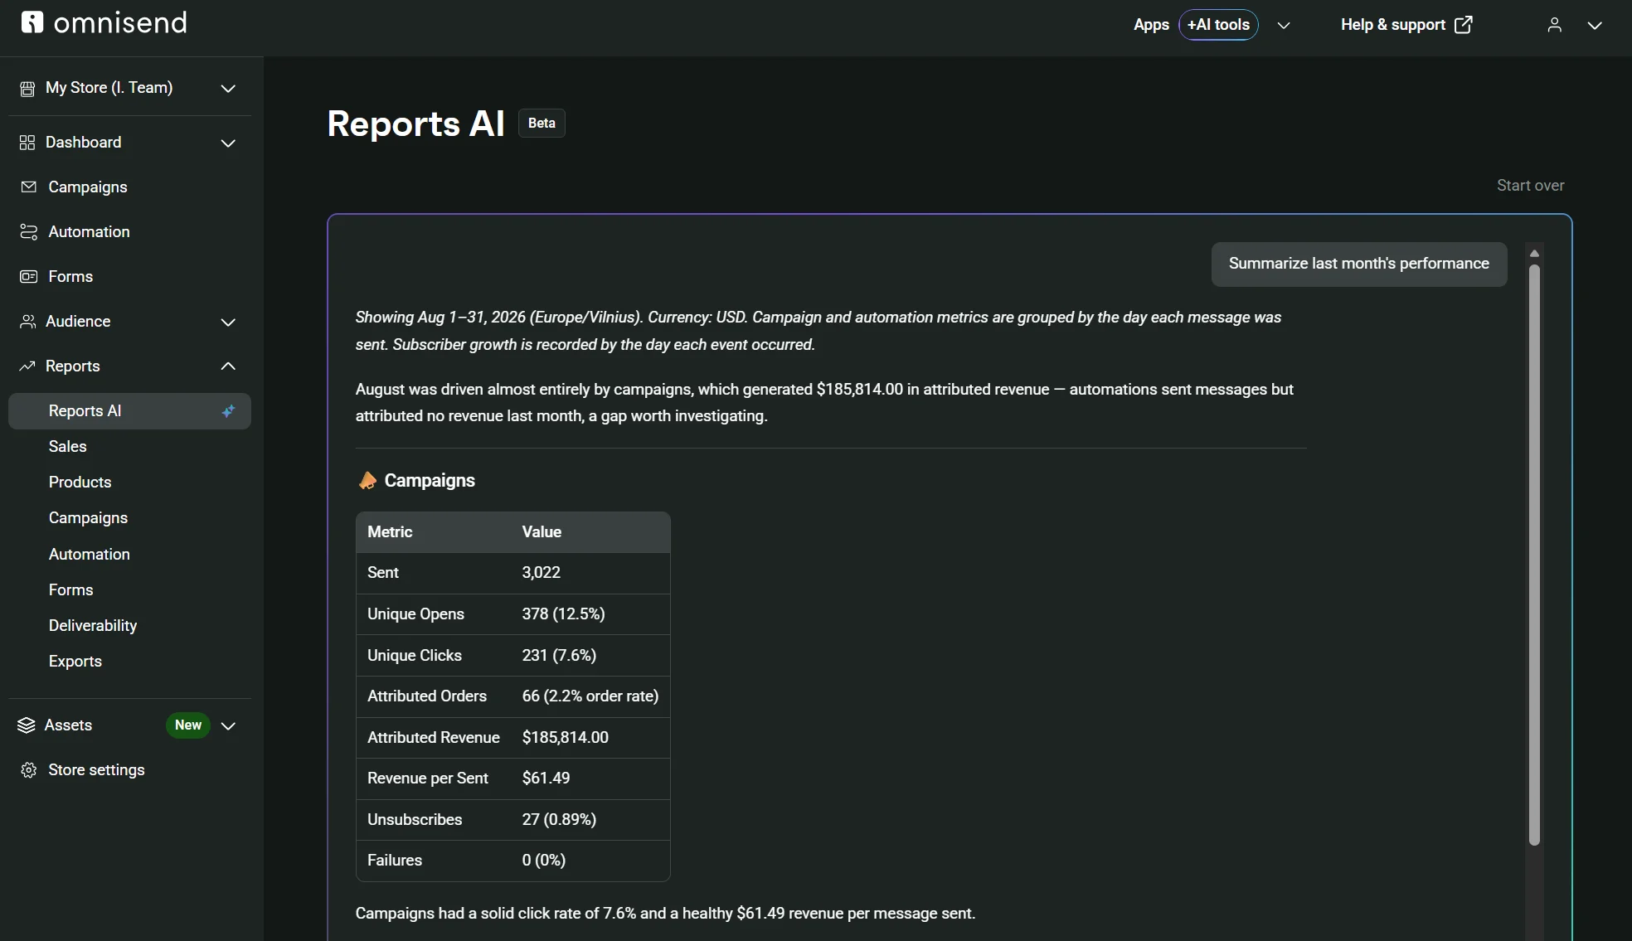Select the Reports AI submenu item
This screenshot has width=1632, height=941.
pyautogui.click(x=129, y=411)
